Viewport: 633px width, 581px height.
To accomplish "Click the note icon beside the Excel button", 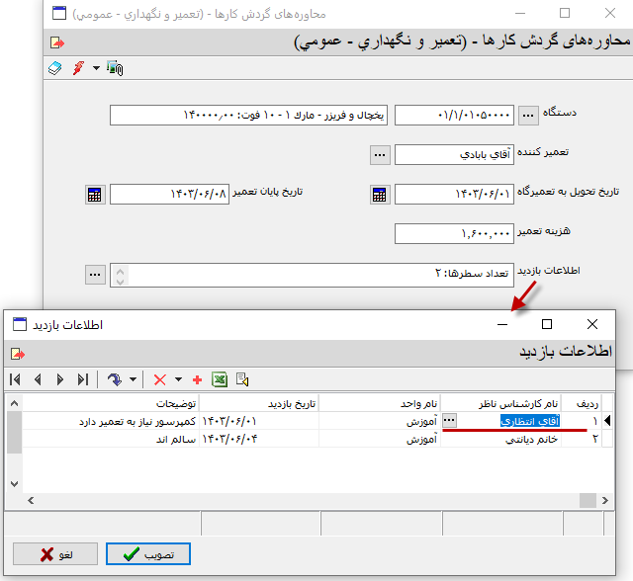I will click(x=242, y=379).
